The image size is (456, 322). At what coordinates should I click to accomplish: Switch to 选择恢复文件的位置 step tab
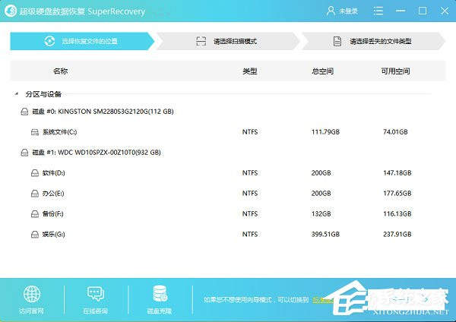[82, 41]
